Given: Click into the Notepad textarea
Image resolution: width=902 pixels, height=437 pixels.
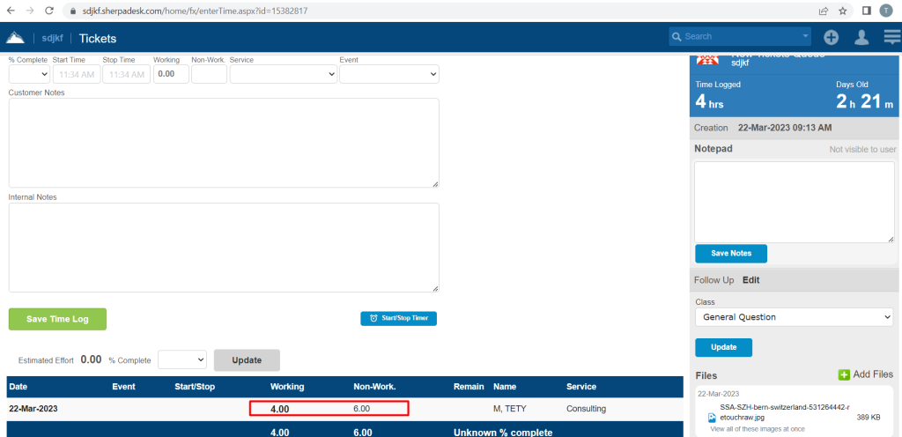Looking at the screenshot, I should click(794, 202).
